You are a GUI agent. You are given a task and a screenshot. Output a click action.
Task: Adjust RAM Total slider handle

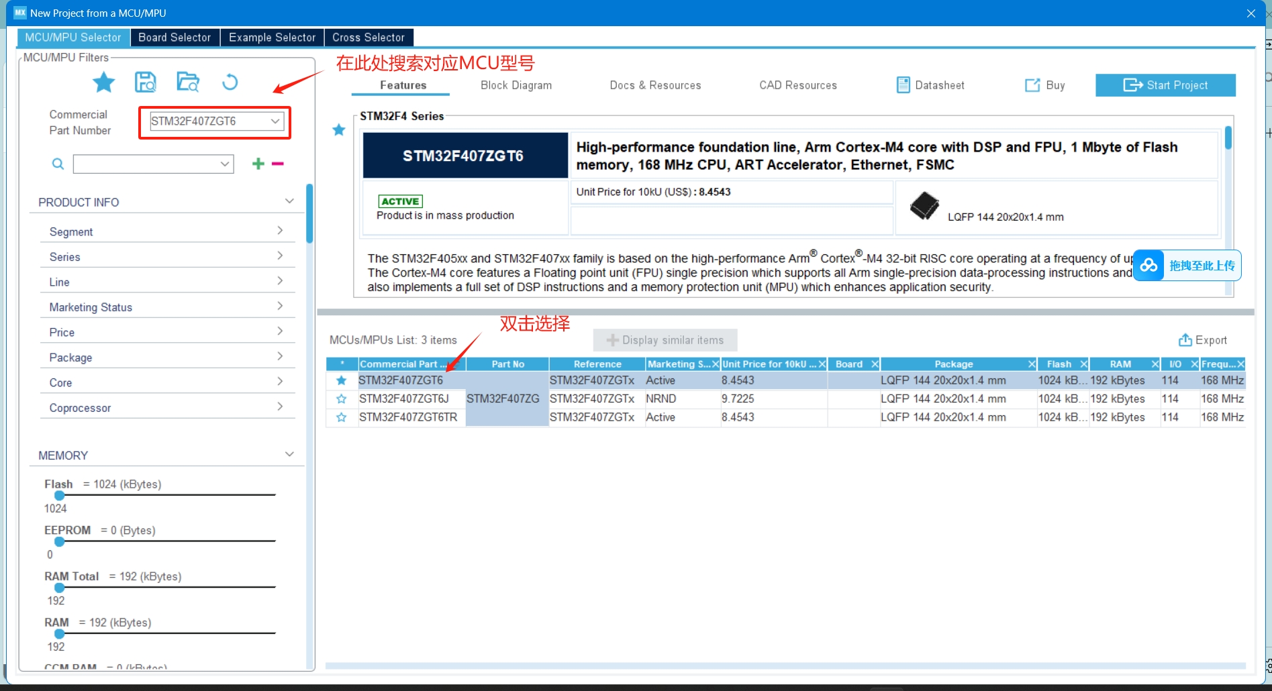[x=60, y=588]
